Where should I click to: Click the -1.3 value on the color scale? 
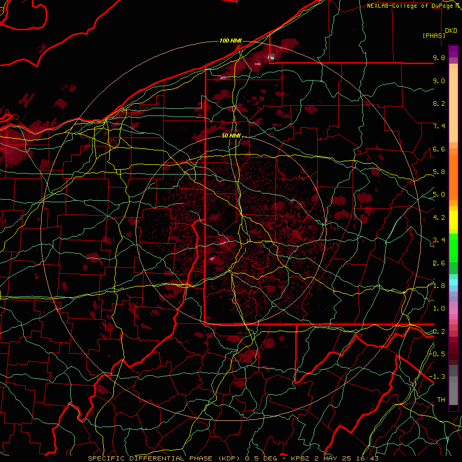(437, 377)
